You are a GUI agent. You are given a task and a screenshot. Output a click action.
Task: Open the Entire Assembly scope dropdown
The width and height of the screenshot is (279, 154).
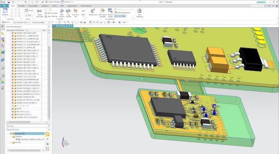(x=41, y=23)
